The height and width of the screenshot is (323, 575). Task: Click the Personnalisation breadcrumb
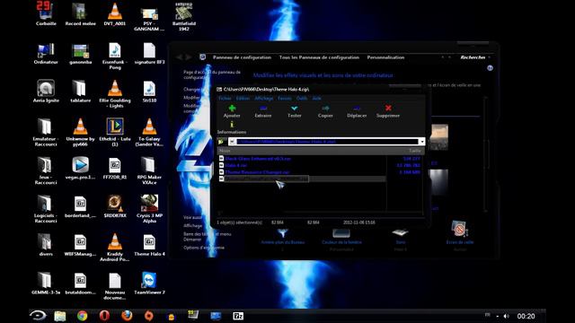[385, 57]
